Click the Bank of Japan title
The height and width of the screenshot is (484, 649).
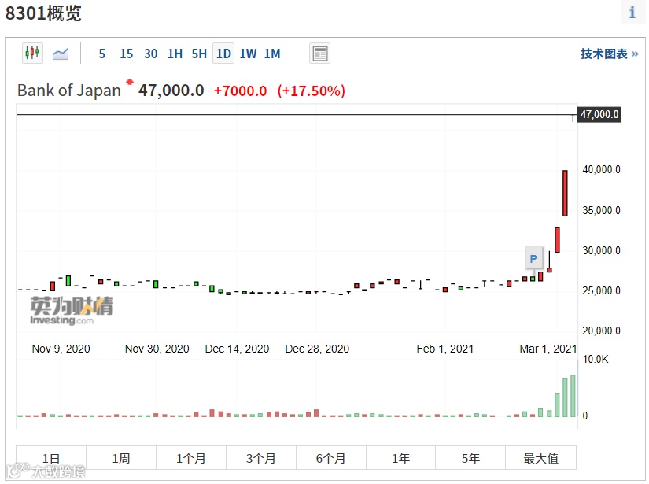pos(68,91)
